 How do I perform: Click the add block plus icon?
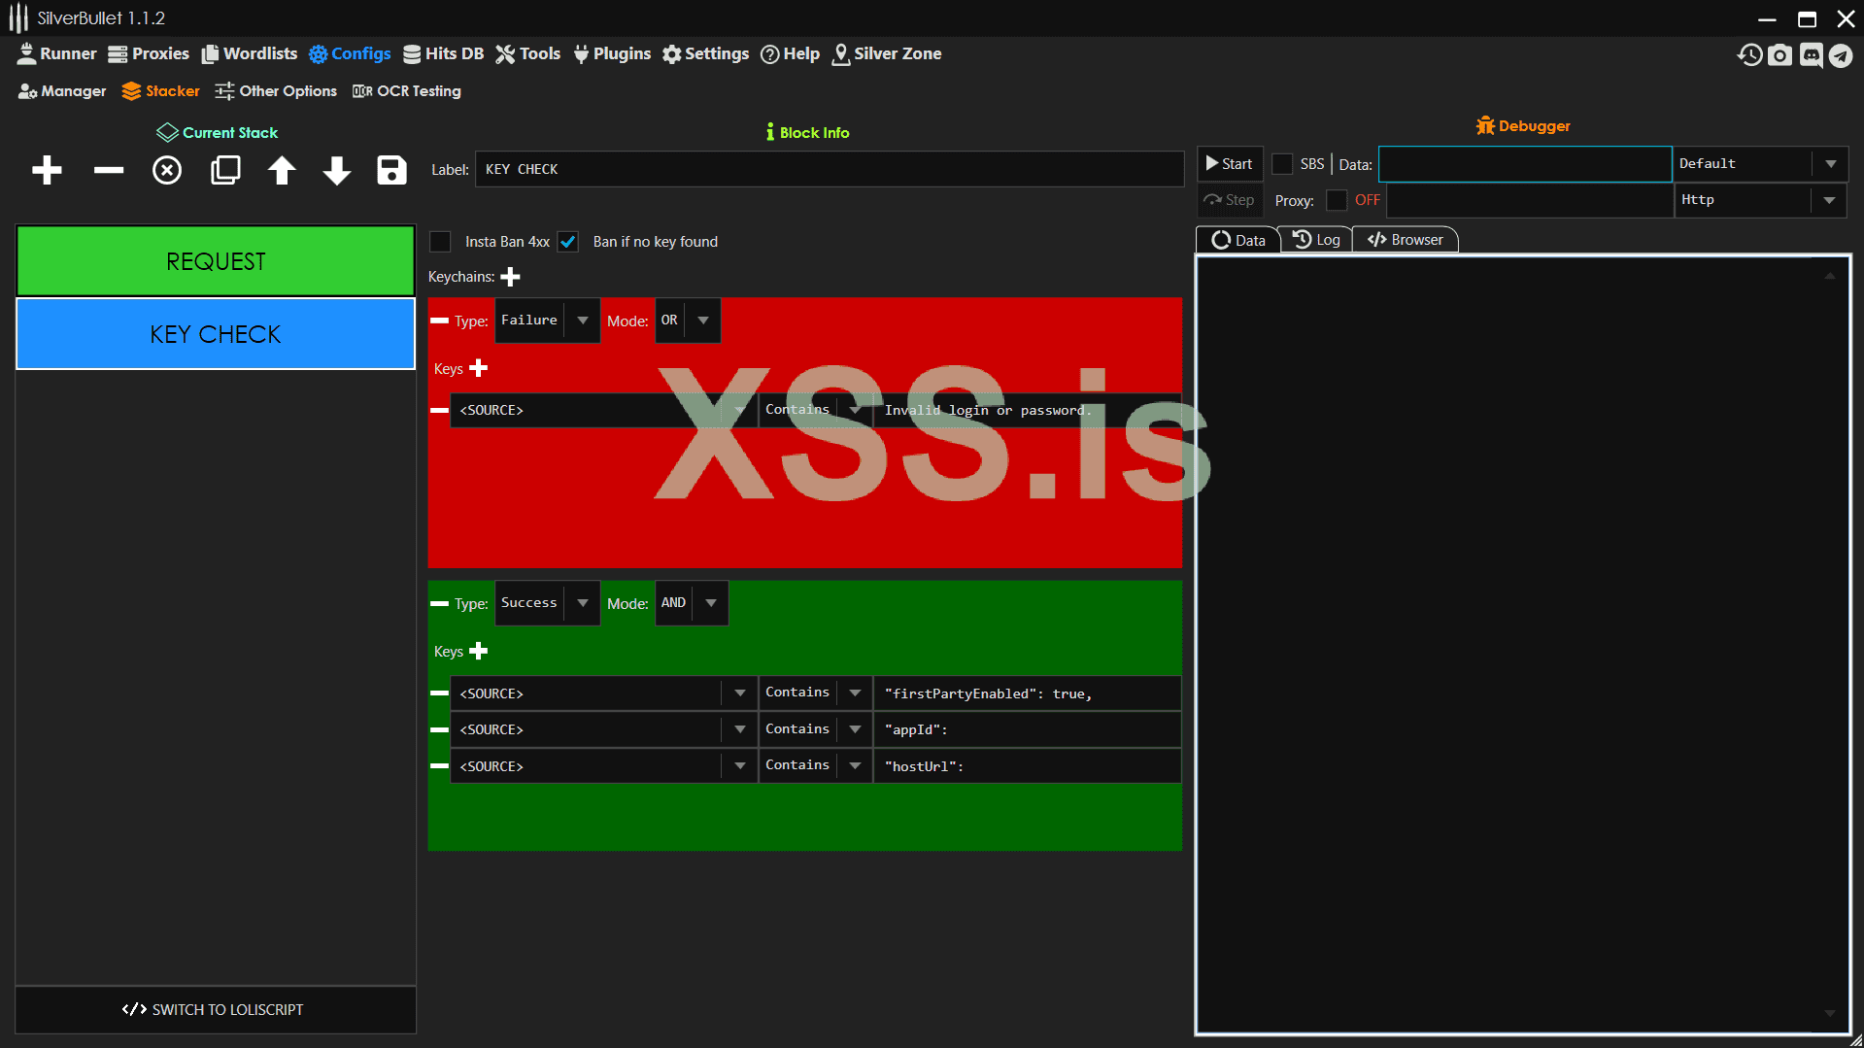coord(47,170)
